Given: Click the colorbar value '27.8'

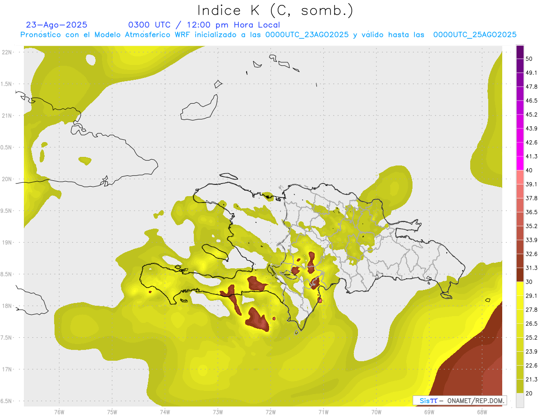Looking at the screenshot, I should click(x=532, y=309).
